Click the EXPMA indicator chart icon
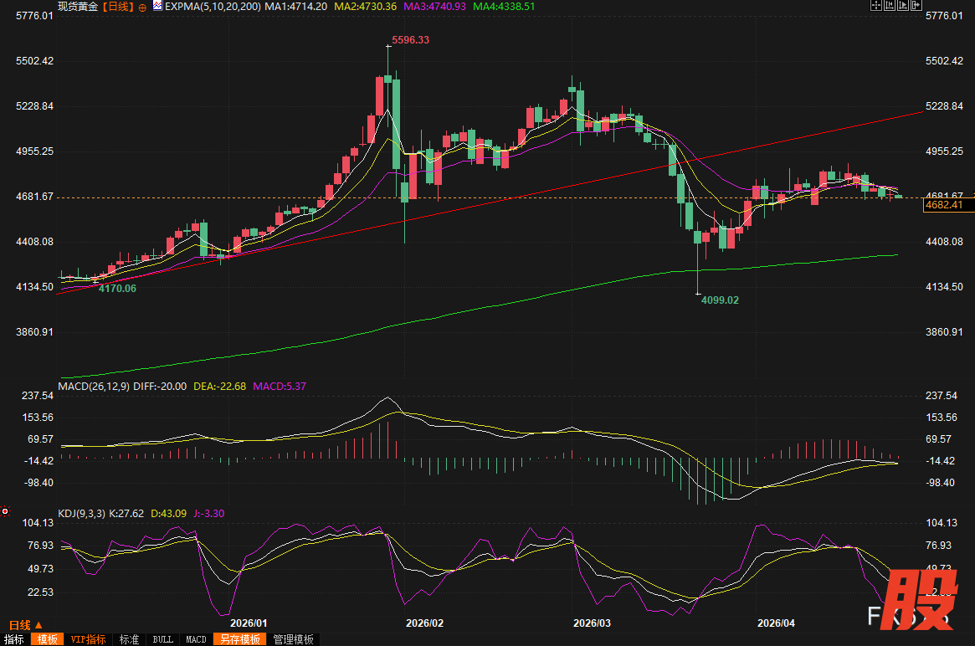This screenshot has height=646, width=975. point(157,6)
